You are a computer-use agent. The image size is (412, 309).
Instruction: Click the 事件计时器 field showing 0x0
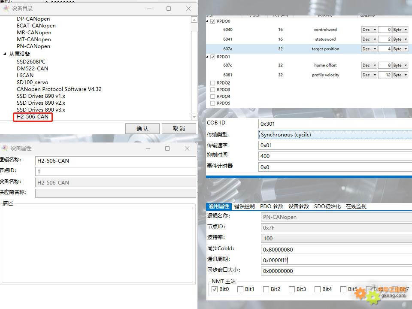tap(335, 167)
